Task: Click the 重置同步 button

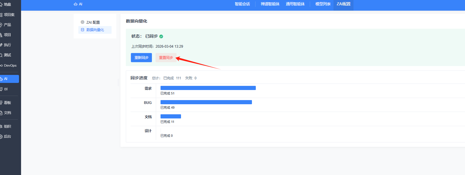Action: click(x=166, y=57)
